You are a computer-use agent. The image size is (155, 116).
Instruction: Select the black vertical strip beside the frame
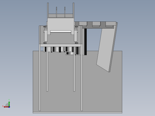point(86,42)
